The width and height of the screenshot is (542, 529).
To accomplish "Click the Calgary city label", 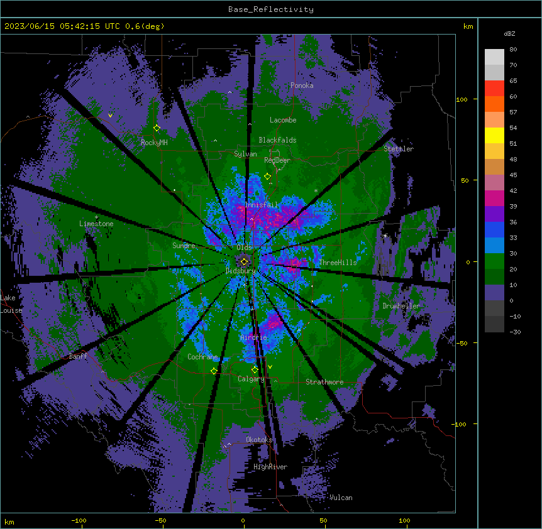I will [x=251, y=379].
